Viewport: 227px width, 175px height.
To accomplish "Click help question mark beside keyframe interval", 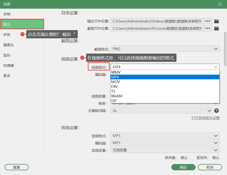I will pyautogui.click(x=217, y=111).
